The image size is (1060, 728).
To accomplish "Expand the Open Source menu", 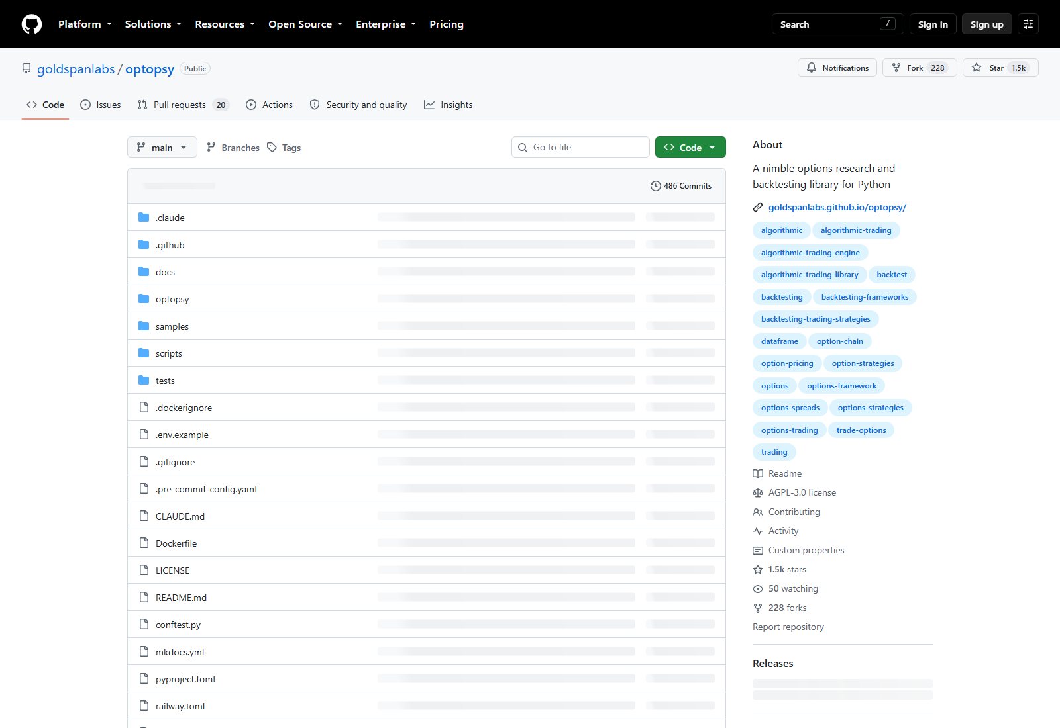I will click(x=305, y=24).
